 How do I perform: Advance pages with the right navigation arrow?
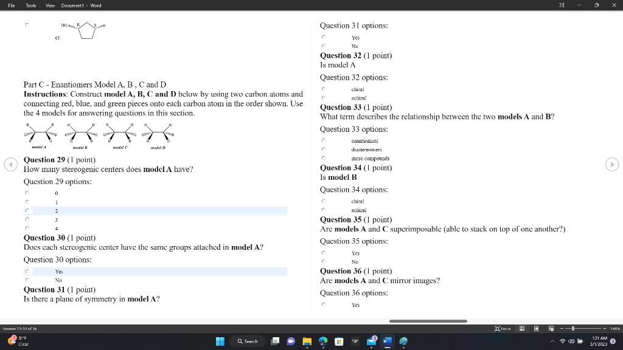611,164
